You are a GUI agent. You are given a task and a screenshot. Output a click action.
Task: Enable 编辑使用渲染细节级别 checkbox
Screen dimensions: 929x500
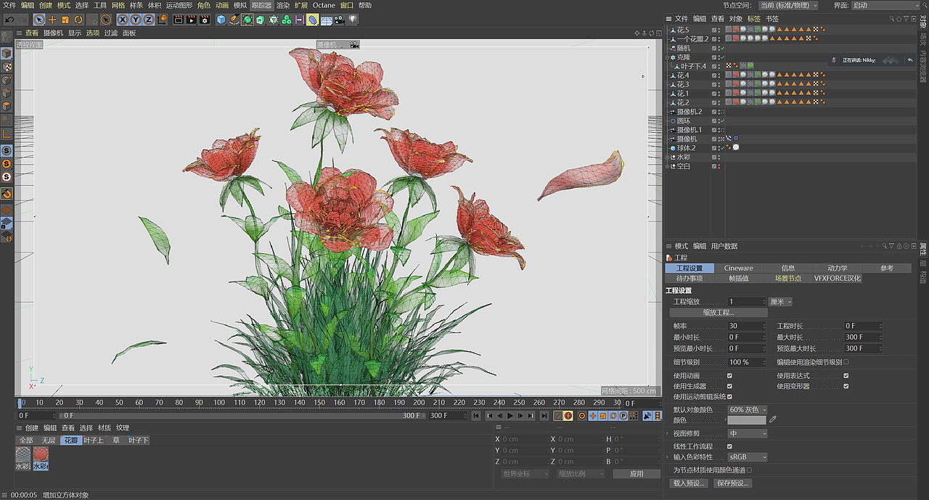click(x=846, y=362)
